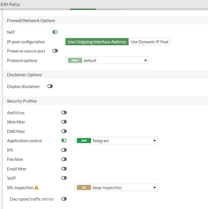The width and height of the screenshot is (208, 209).
Task: Enable Decrypted traffic mirror toggle
Action: coord(64,199)
